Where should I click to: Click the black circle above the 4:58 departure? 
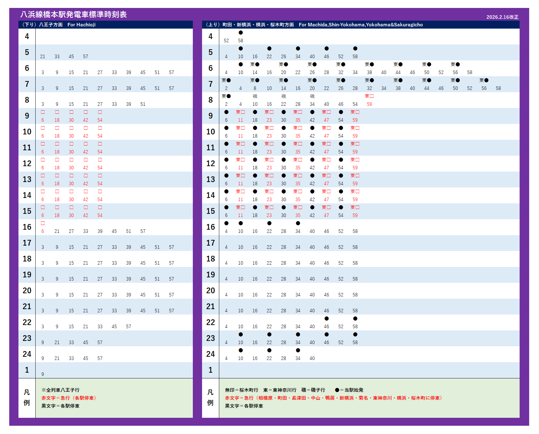coord(241,33)
